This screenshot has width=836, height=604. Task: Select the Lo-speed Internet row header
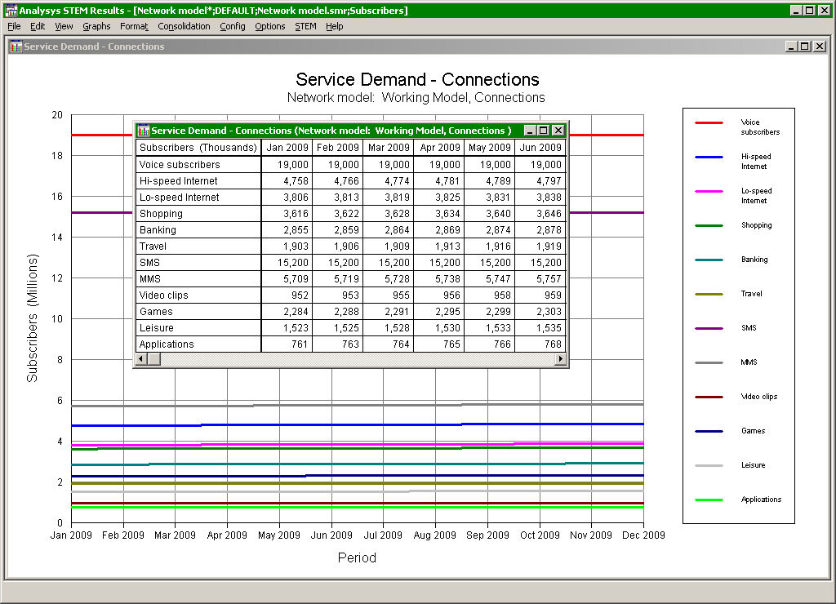(x=198, y=198)
